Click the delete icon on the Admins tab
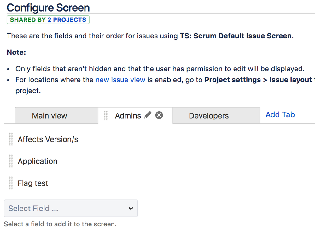 click(x=159, y=115)
